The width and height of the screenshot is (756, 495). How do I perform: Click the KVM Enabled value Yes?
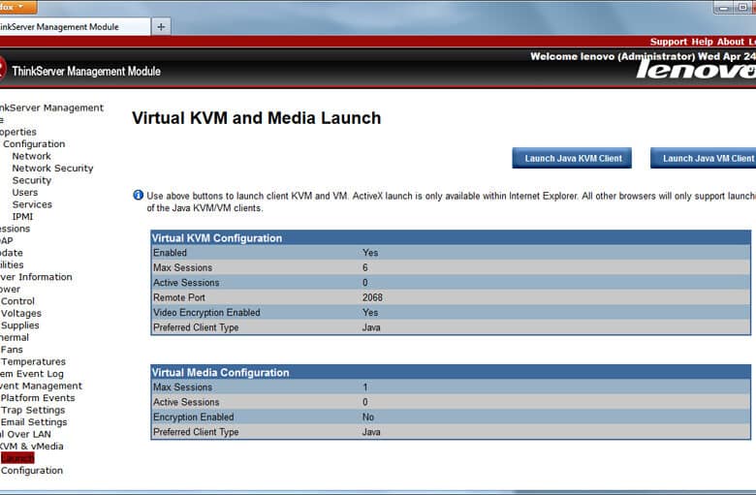point(370,253)
